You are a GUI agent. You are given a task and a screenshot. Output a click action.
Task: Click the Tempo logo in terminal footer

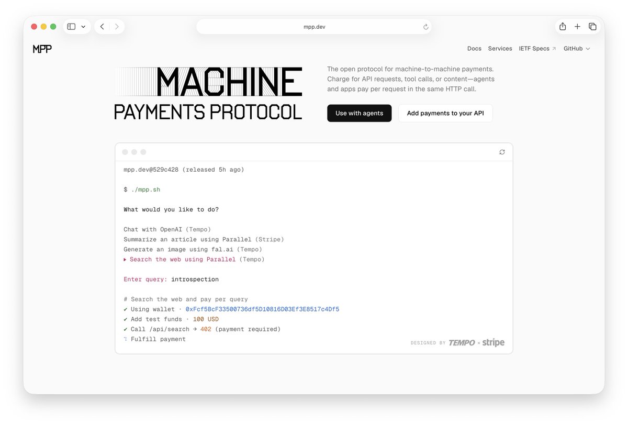[x=462, y=343]
